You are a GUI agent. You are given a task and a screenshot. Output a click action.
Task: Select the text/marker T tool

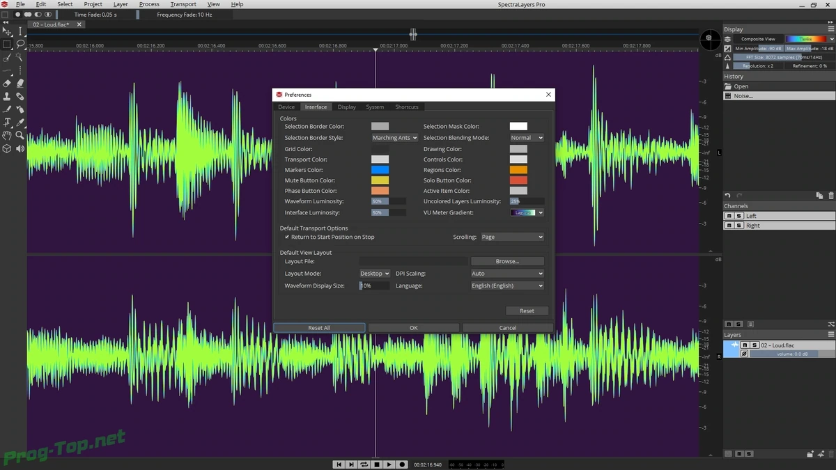tap(7, 123)
